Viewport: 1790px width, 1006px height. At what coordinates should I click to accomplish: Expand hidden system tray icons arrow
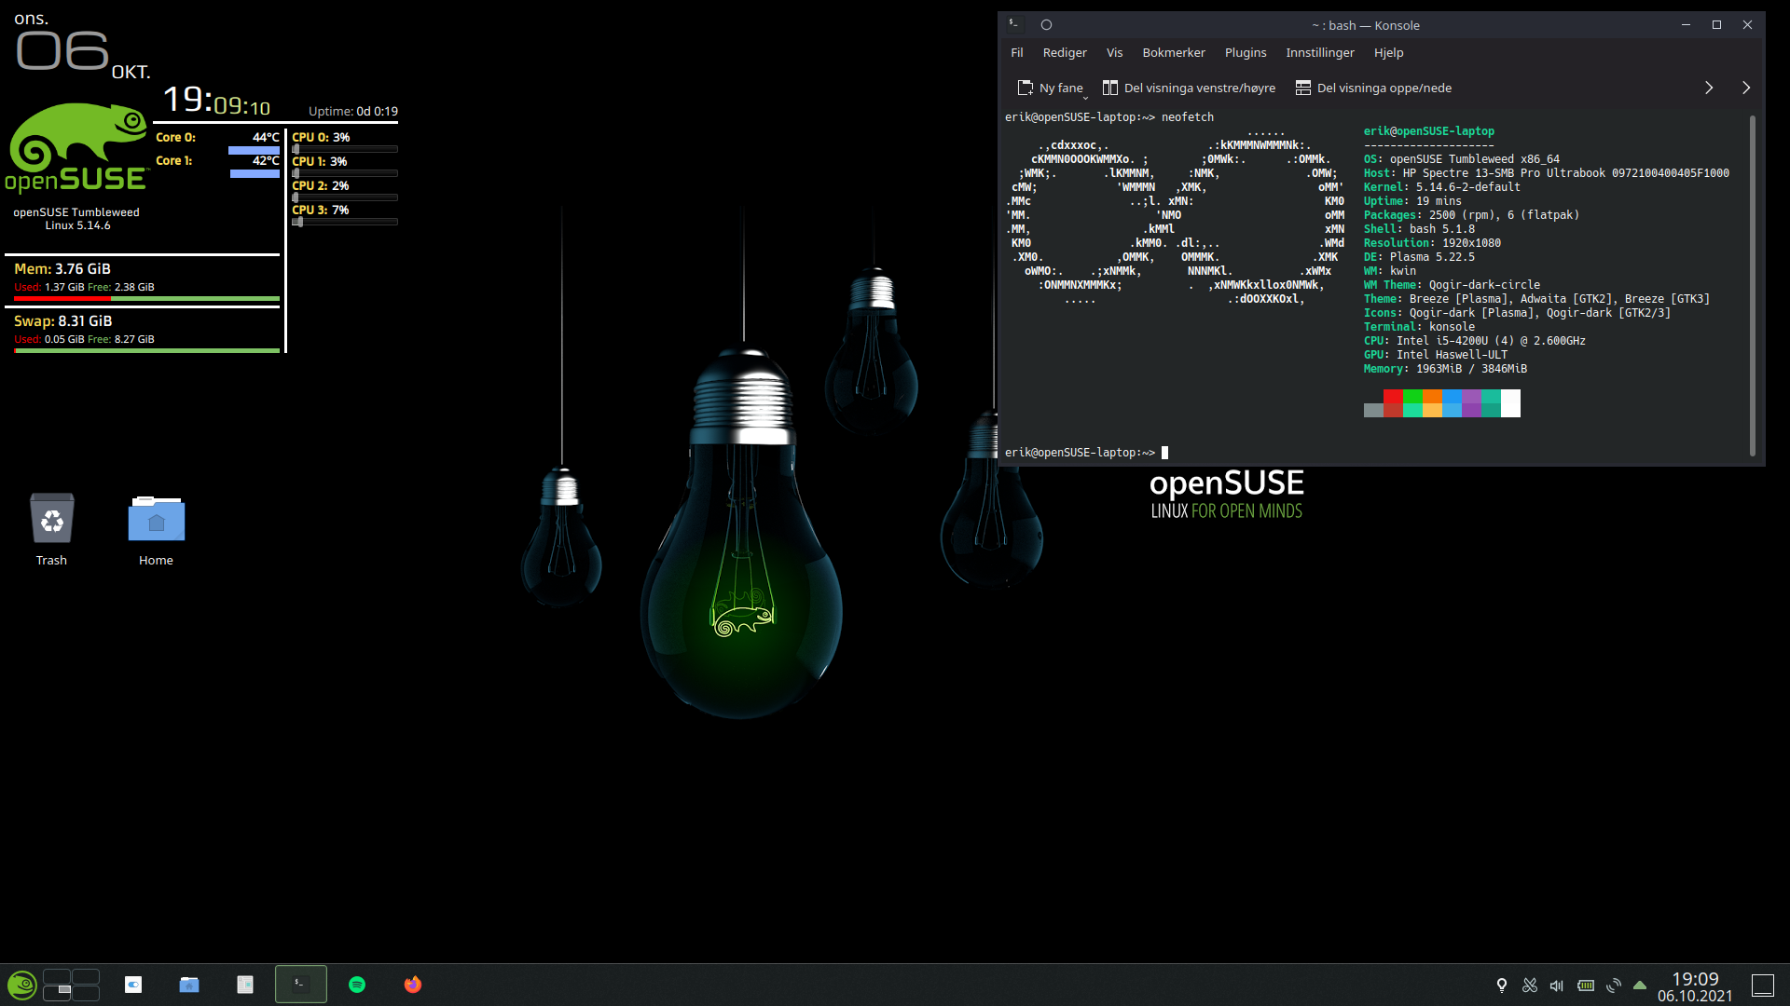(x=1640, y=986)
